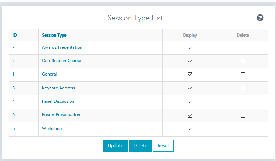Click the Workshop session type link
276x161 pixels.
click(52, 129)
